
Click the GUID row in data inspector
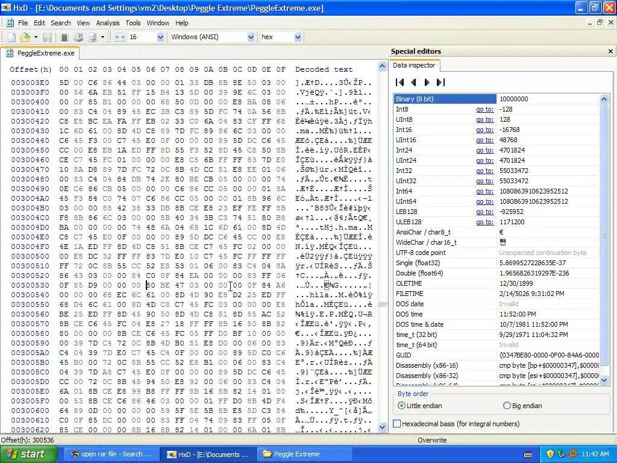496,355
